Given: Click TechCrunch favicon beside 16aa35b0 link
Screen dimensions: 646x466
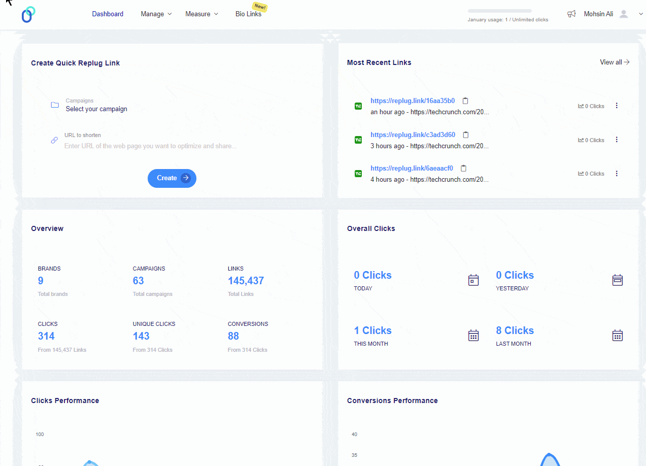Looking at the screenshot, I should [x=358, y=106].
